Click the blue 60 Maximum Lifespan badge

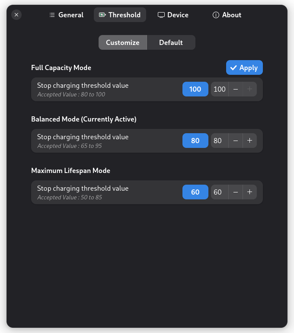(x=195, y=192)
